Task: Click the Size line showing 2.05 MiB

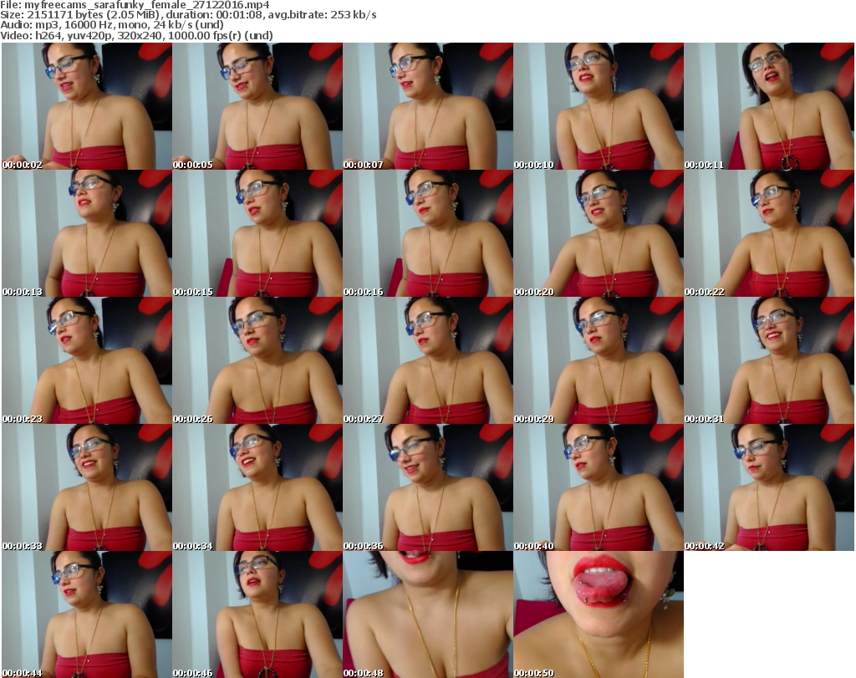Action: coord(188,15)
